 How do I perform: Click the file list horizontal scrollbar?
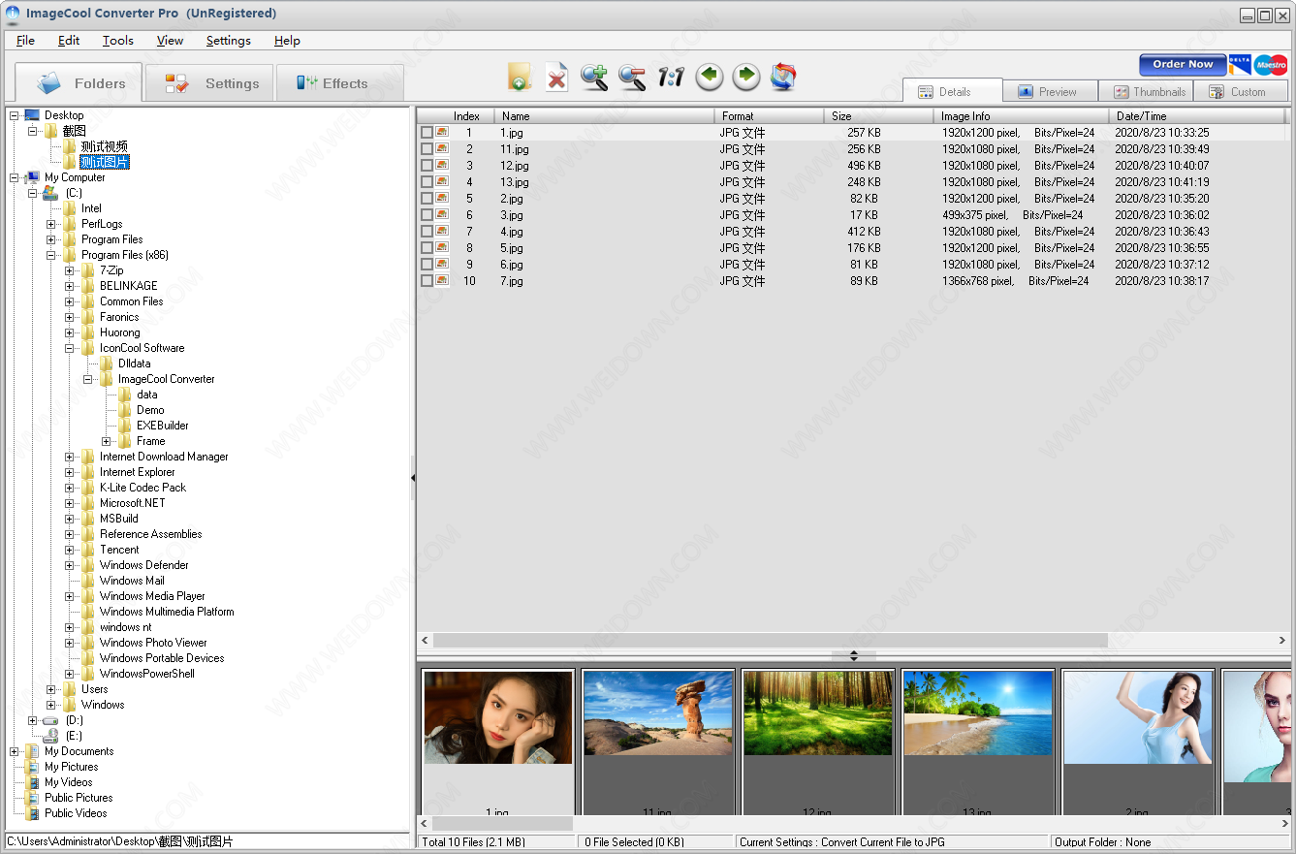(771, 641)
